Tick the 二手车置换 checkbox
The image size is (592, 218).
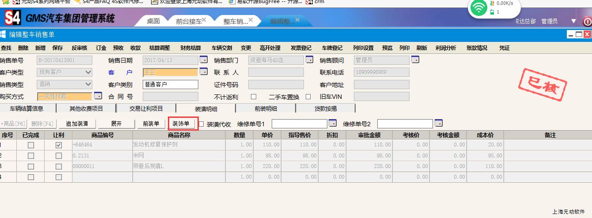308,97
